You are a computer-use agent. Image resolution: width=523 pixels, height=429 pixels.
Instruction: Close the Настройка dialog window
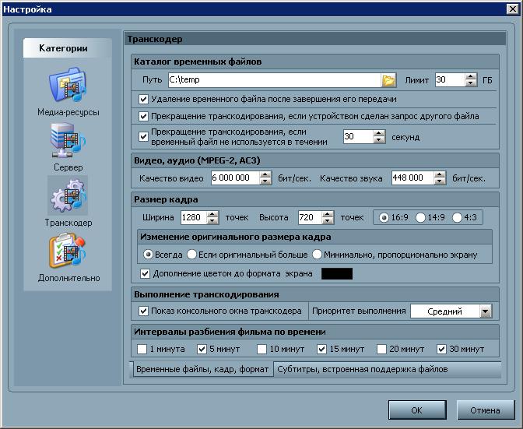coord(512,9)
